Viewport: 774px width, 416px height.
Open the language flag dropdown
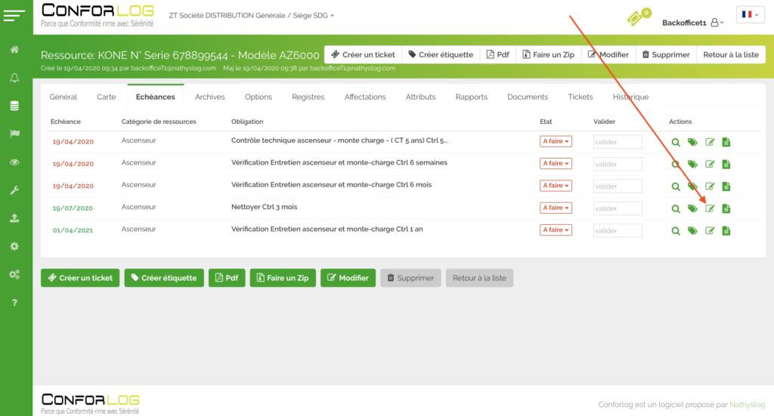pyautogui.click(x=751, y=15)
